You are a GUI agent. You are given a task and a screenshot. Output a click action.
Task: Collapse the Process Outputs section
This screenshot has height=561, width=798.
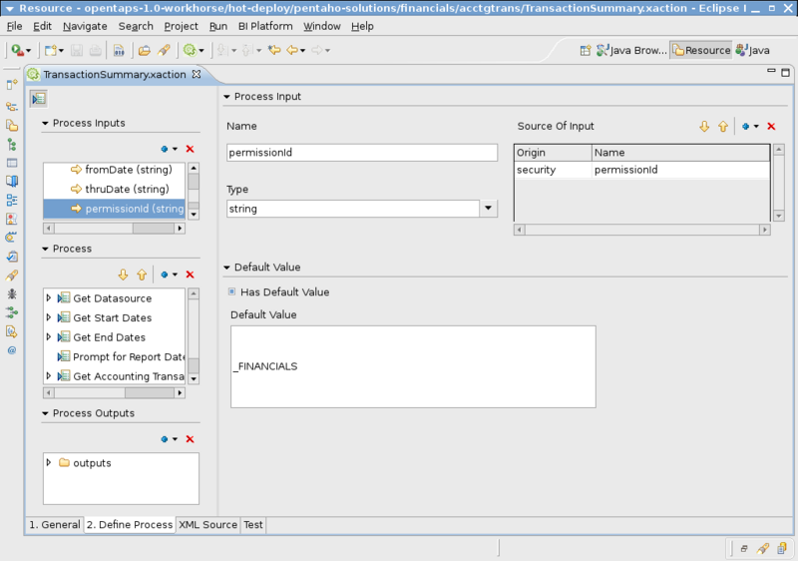45,413
